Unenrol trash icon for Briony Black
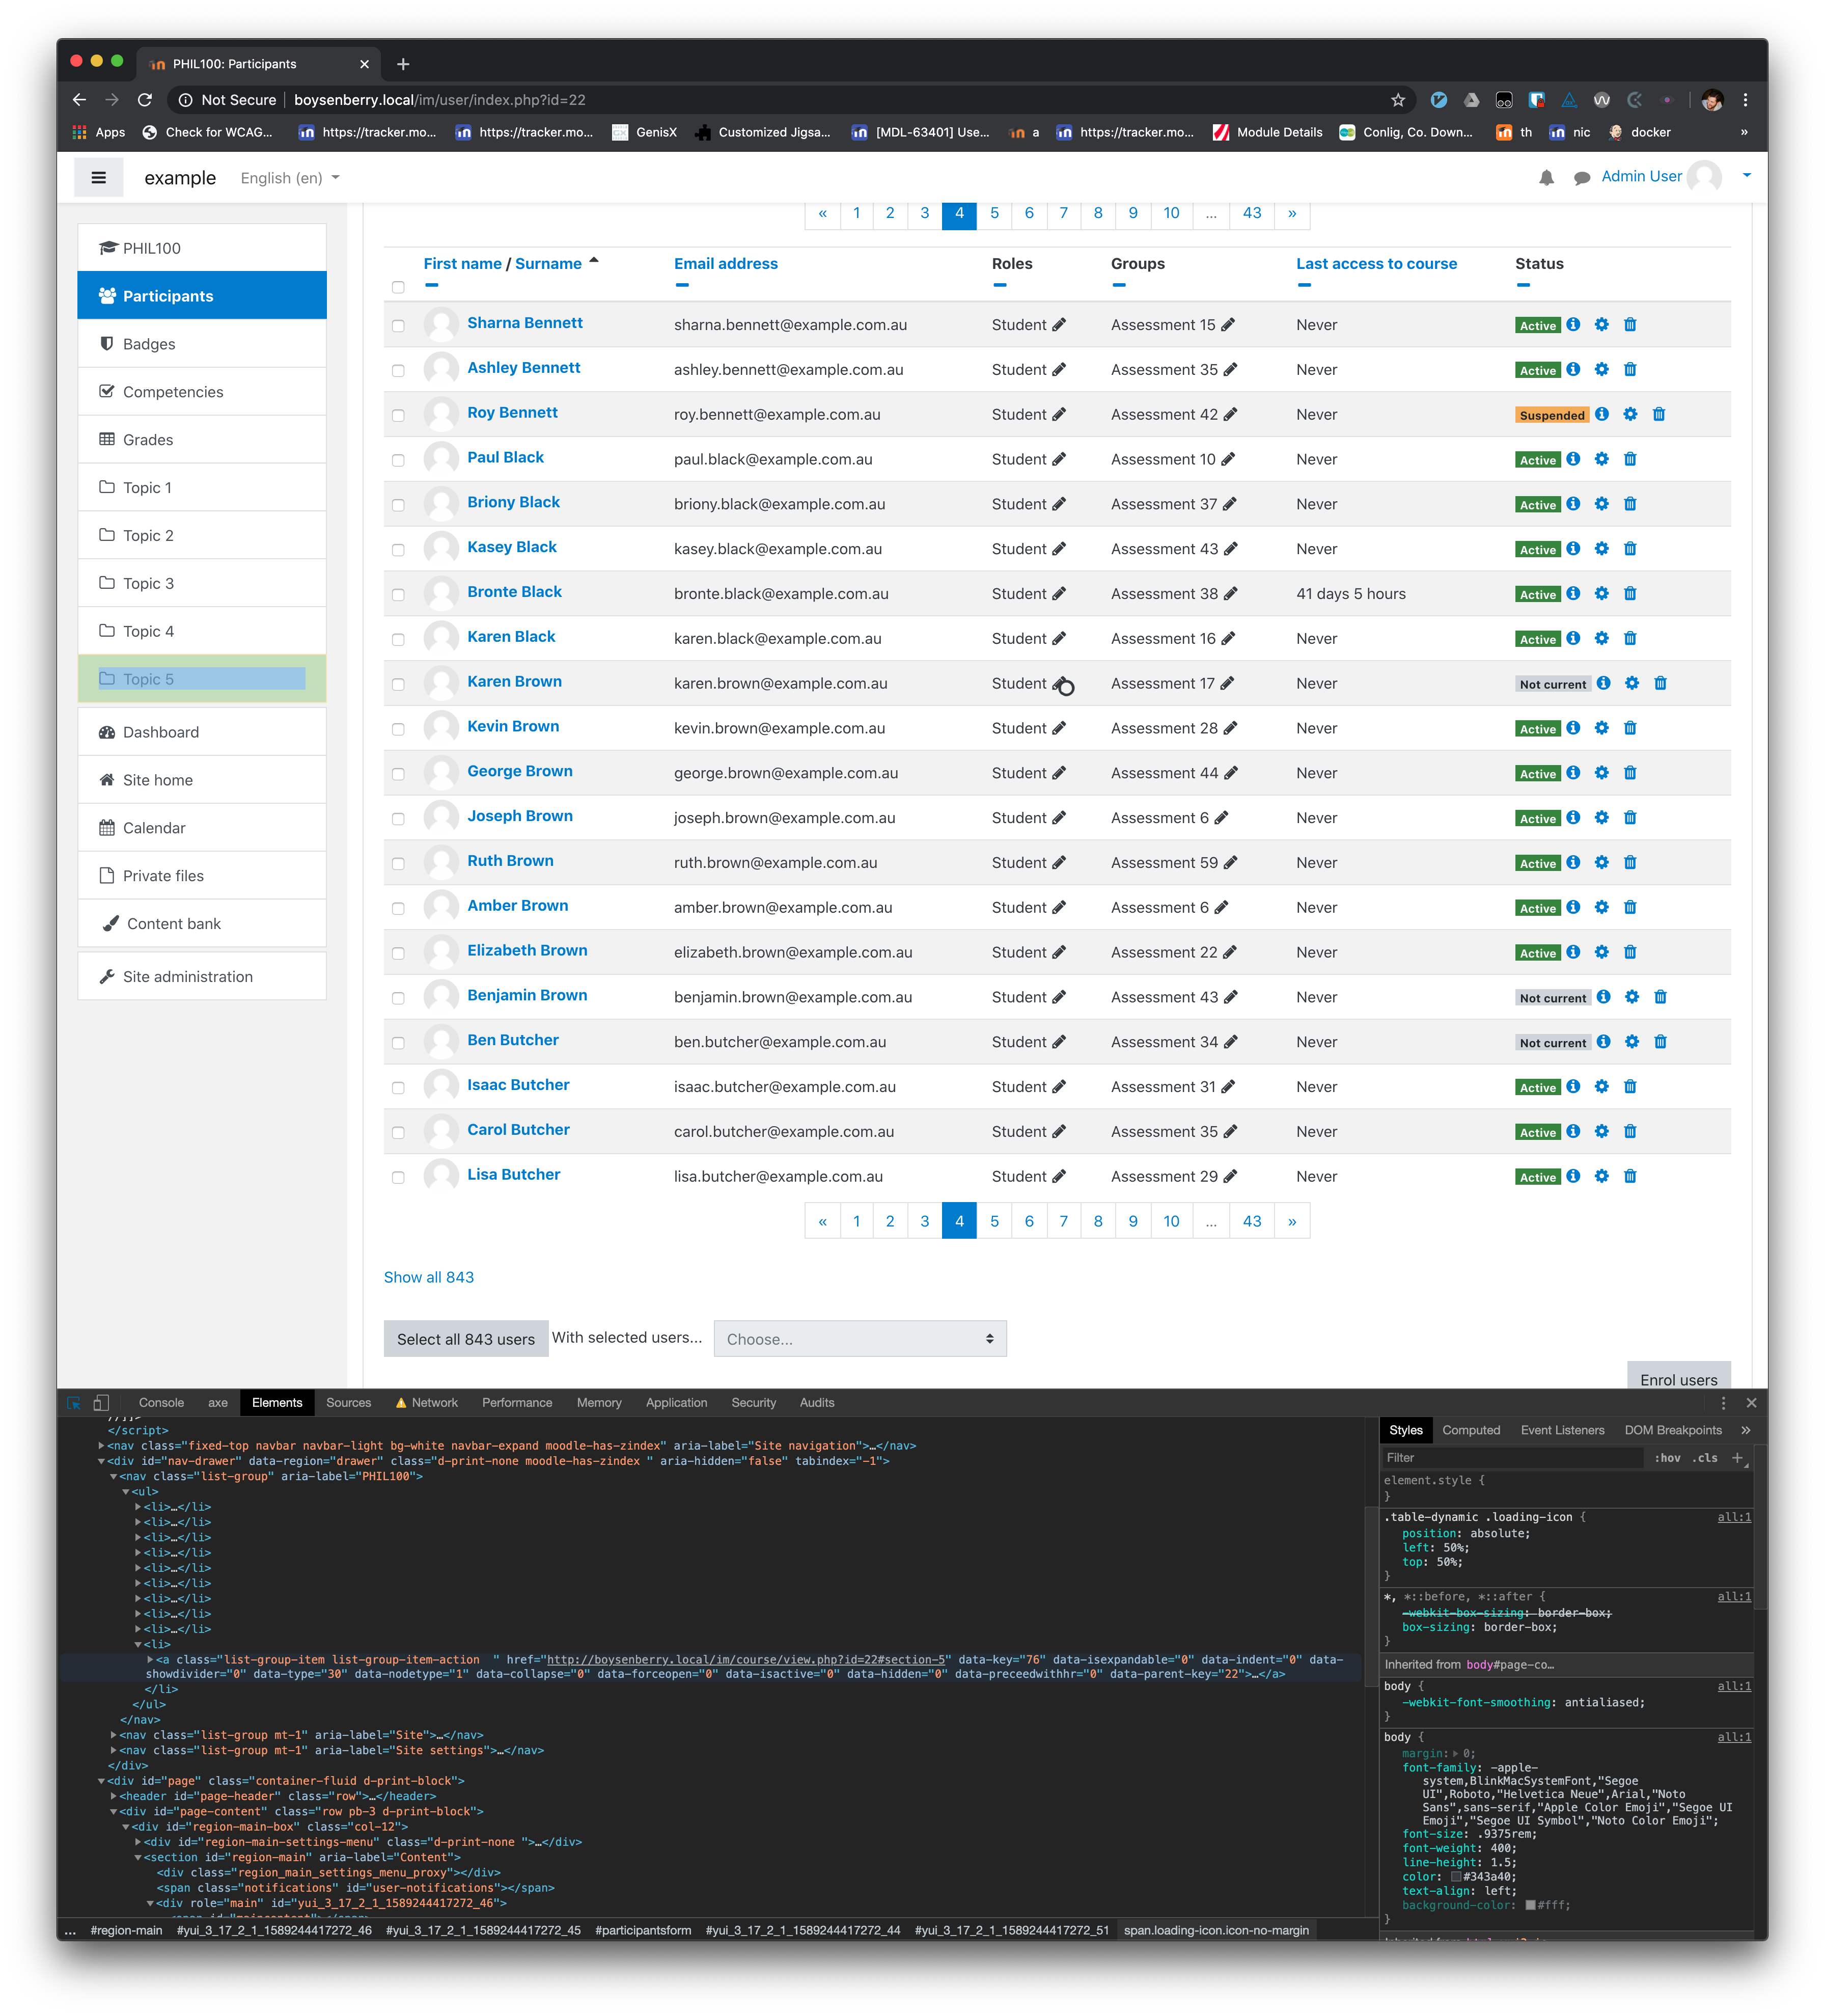Viewport: 1825px width, 2016px height. click(x=1630, y=504)
